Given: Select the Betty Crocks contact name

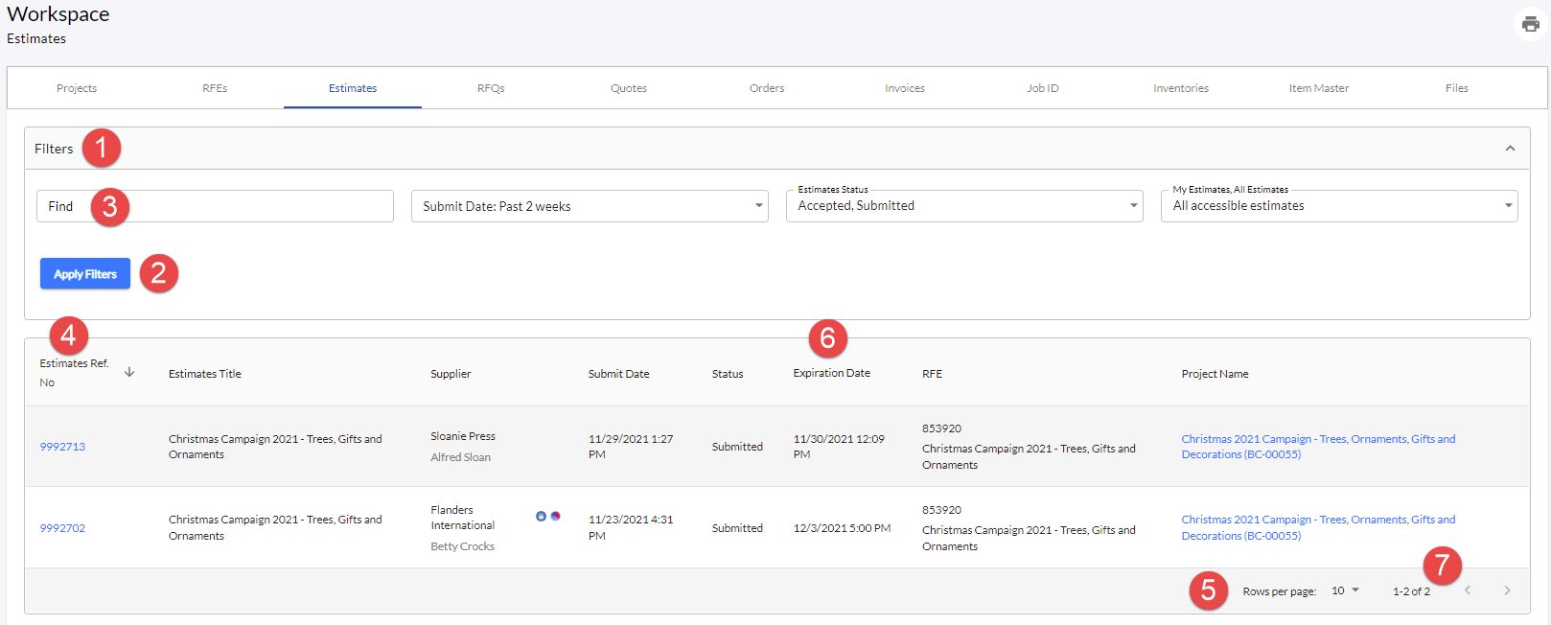Looking at the screenshot, I should click(x=462, y=546).
